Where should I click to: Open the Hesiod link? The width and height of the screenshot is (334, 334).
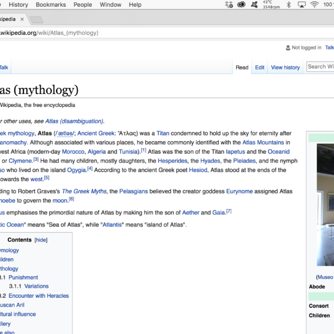(198, 170)
